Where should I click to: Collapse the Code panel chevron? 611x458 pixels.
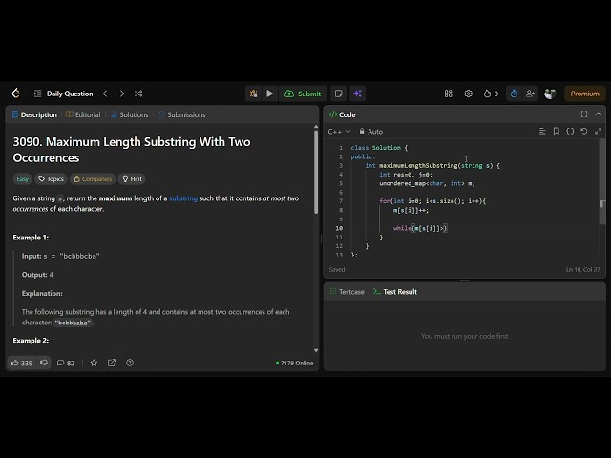599,114
